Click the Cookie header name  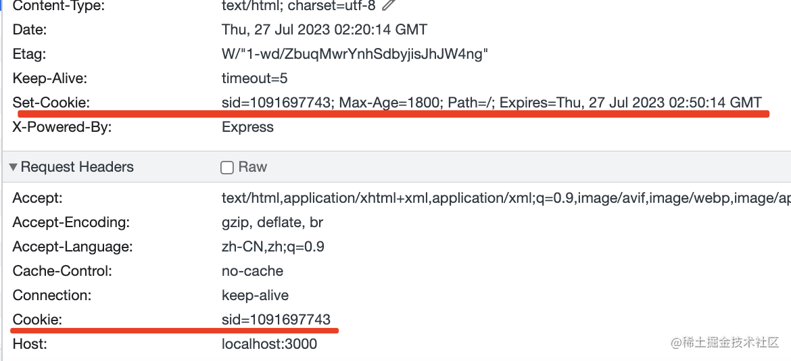37,320
